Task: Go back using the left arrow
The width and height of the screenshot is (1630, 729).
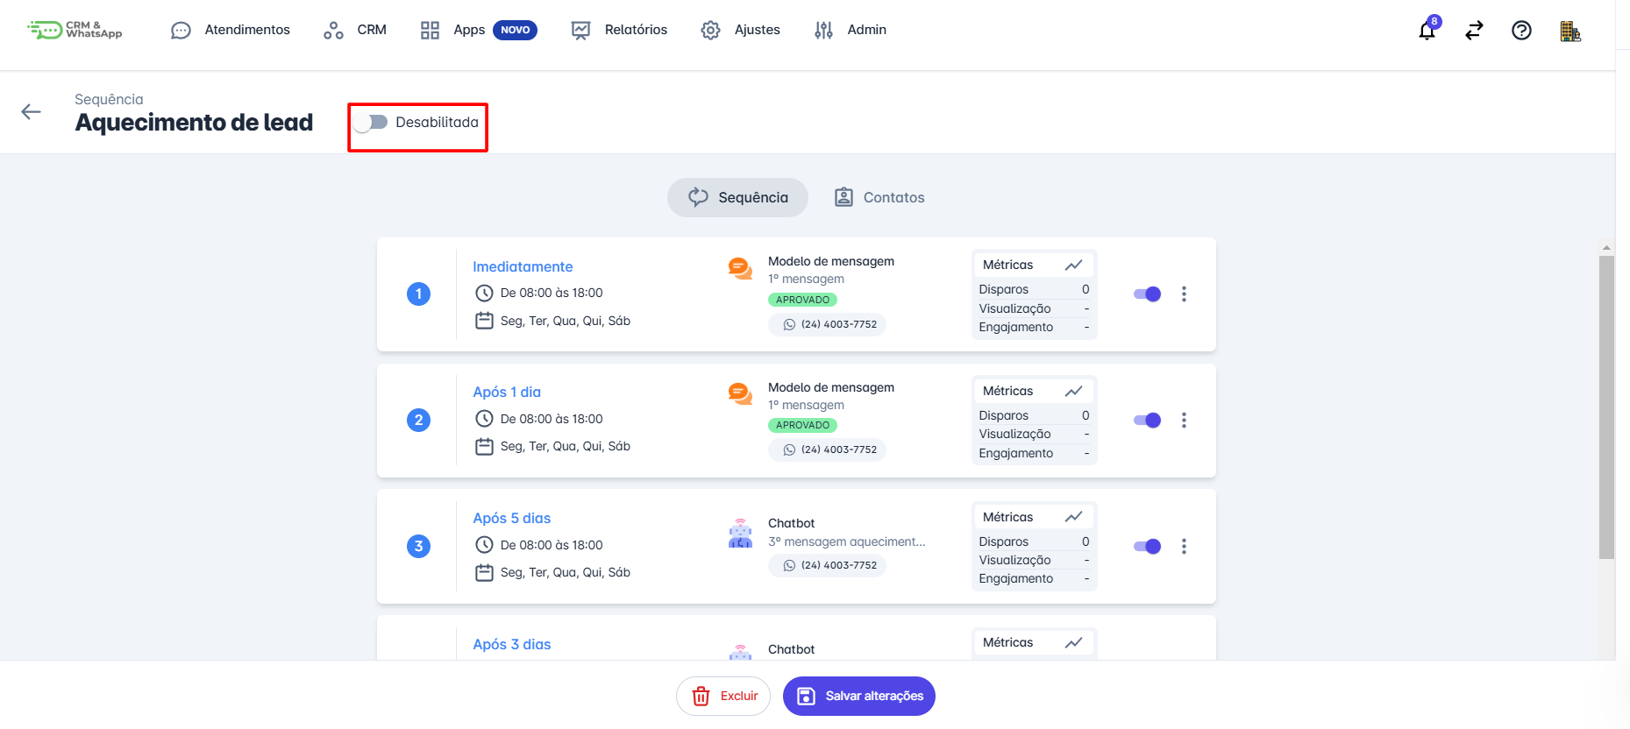Action: pyautogui.click(x=32, y=111)
